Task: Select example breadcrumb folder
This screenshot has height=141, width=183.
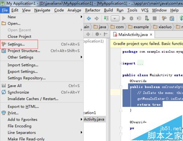Action: tap(138, 27)
